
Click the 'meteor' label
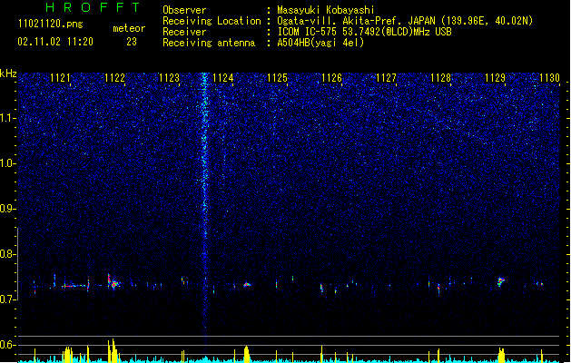129,28
